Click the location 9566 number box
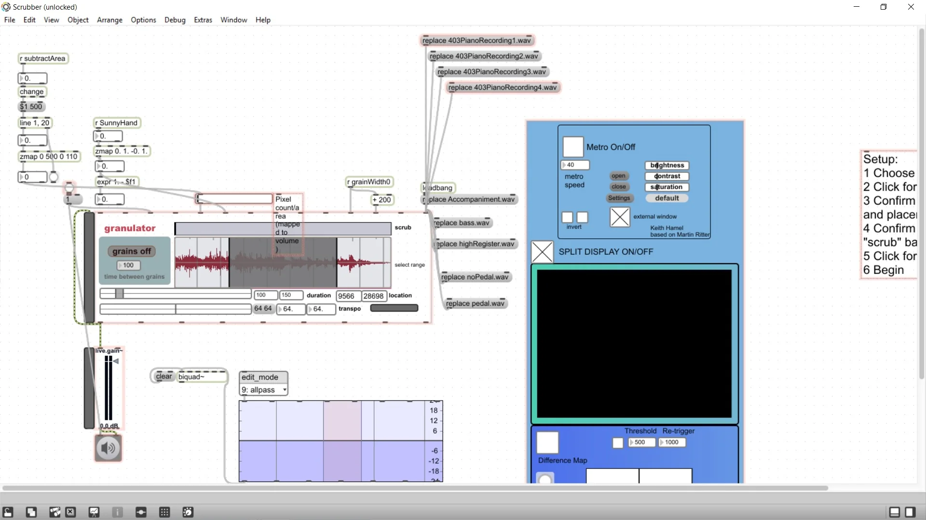The width and height of the screenshot is (926, 520). (349, 296)
